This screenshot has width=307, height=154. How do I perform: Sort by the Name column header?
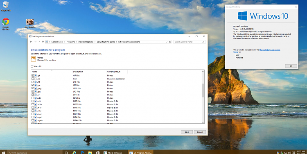coord(52,72)
